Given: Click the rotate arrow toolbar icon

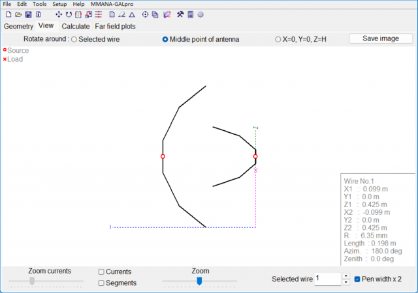Looking at the screenshot, I should 69,14.
